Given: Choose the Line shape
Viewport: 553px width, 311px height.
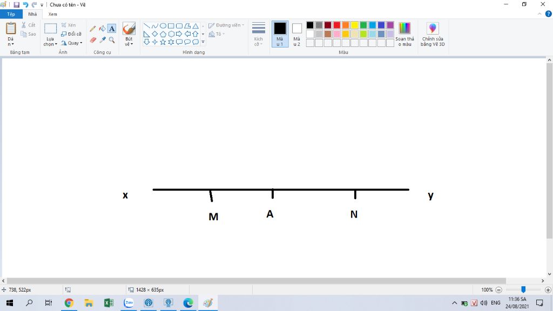Looking at the screenshot, I should tap(147, 26).
